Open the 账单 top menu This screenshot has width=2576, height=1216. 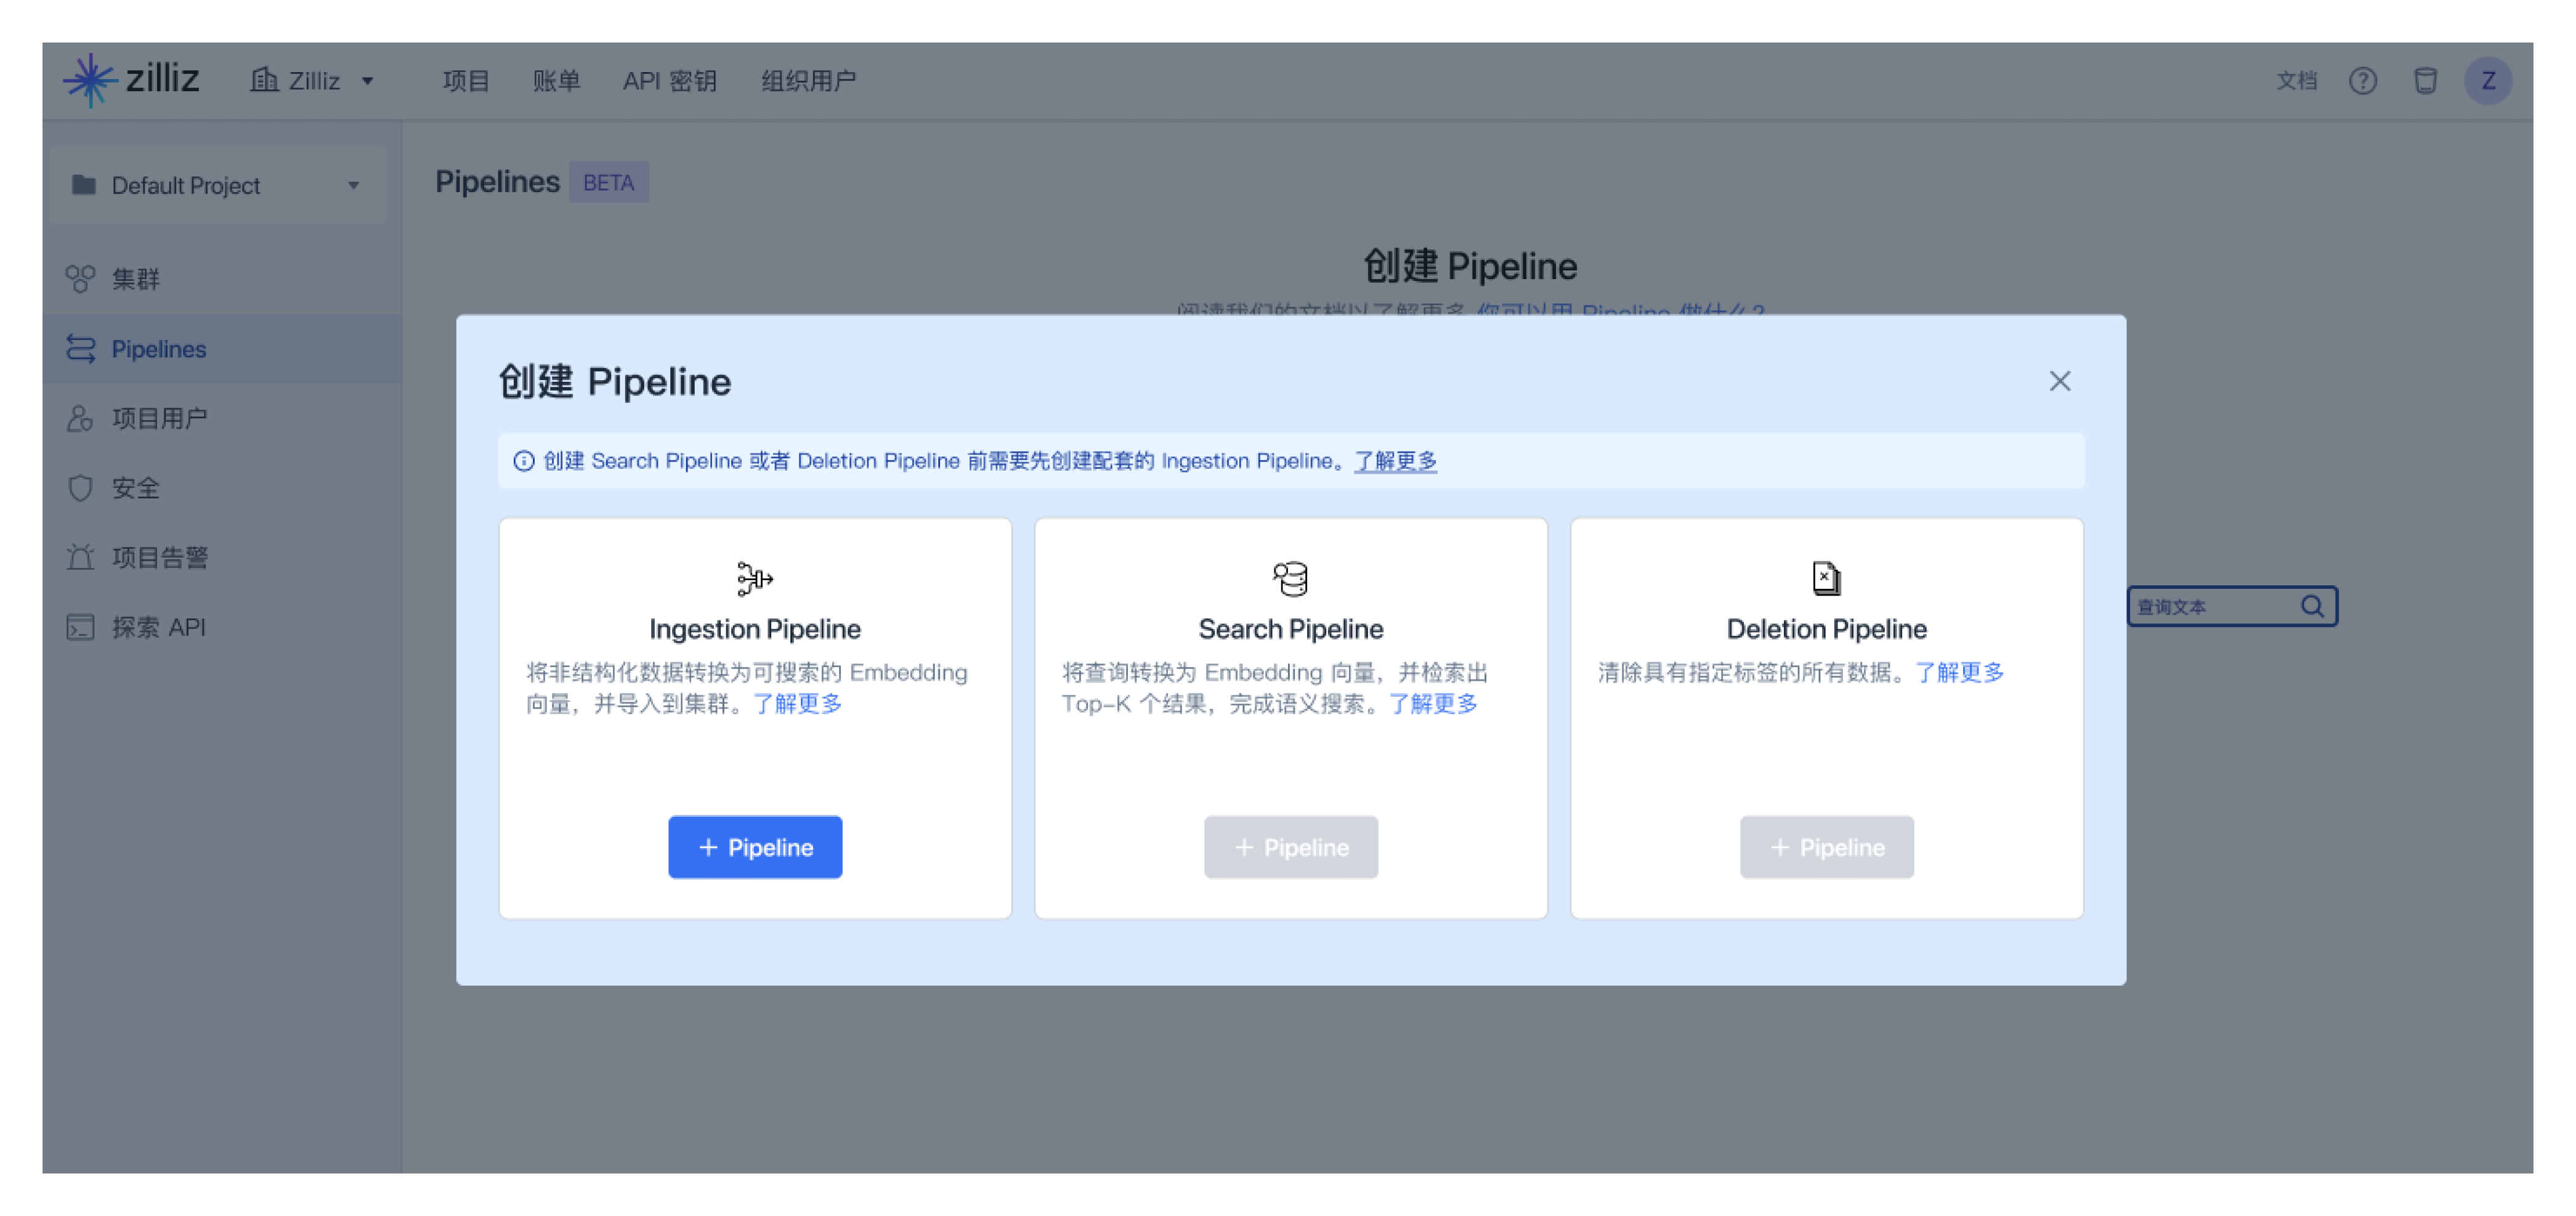click(x=556, y=80)
